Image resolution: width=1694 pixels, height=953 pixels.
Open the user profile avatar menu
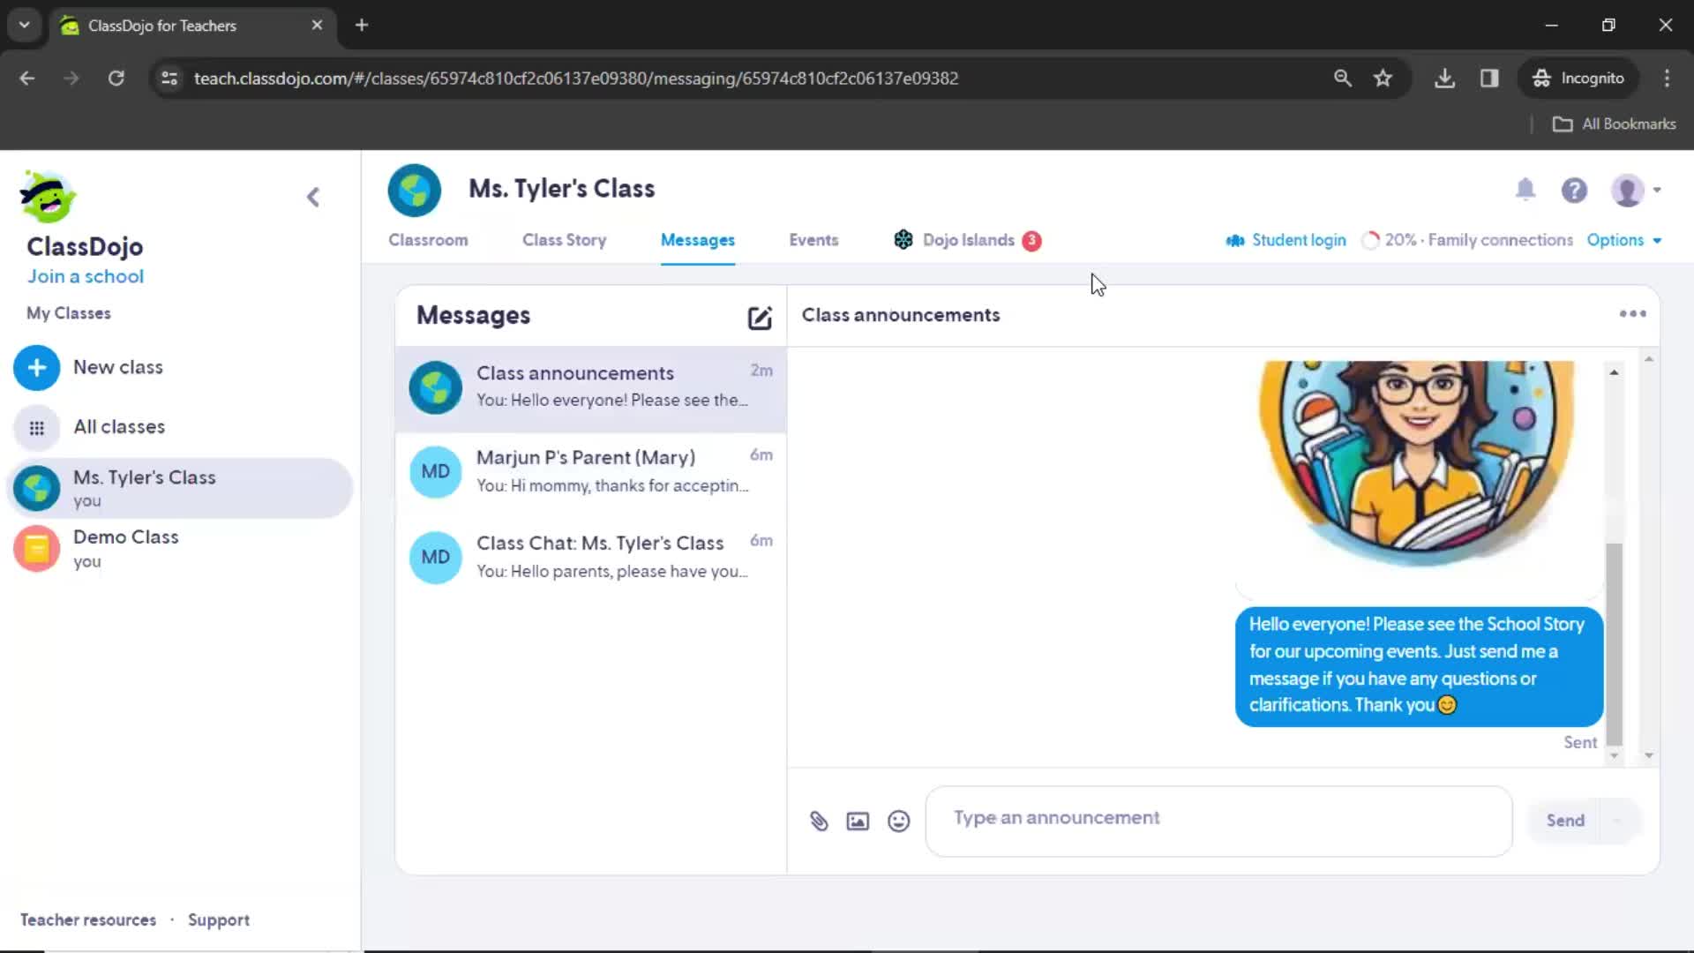tap(1635, 190)
